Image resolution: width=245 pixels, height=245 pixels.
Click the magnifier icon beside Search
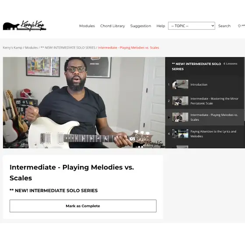[239, 26]
